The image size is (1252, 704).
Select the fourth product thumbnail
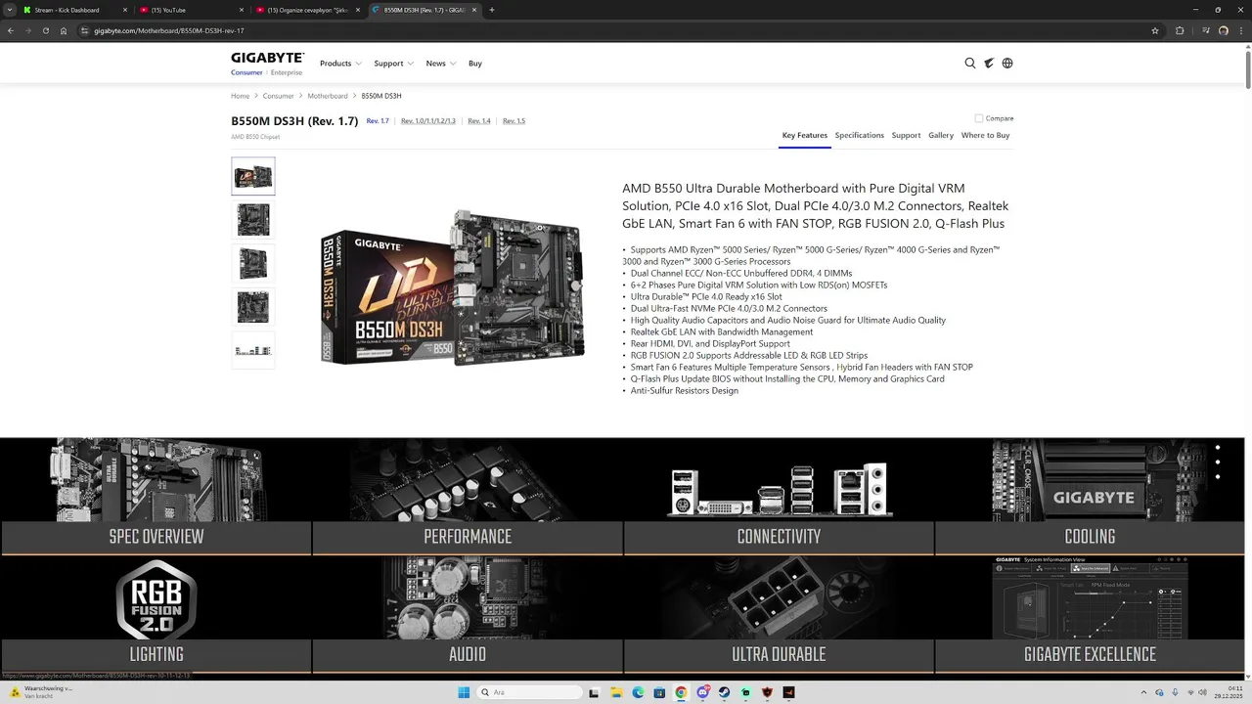[253, 307]
